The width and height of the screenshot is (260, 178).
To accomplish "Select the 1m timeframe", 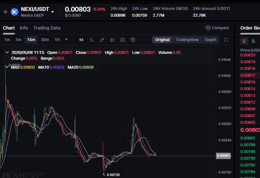I will 7,40.
